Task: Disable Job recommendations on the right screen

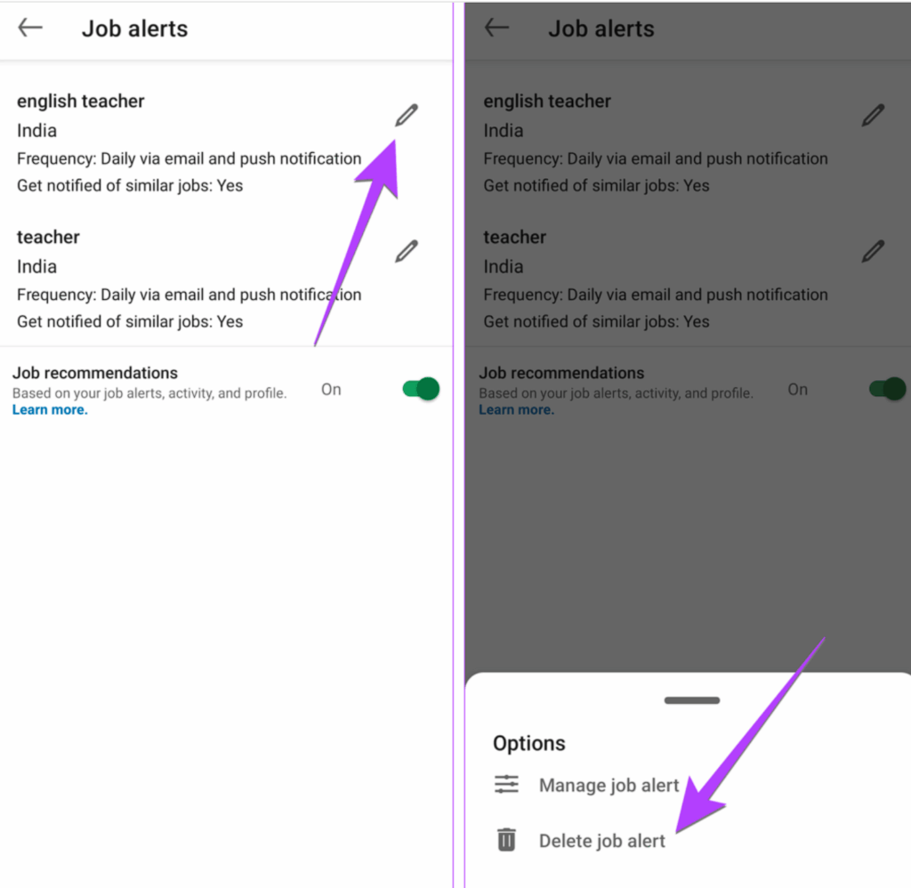Action: 885,389
